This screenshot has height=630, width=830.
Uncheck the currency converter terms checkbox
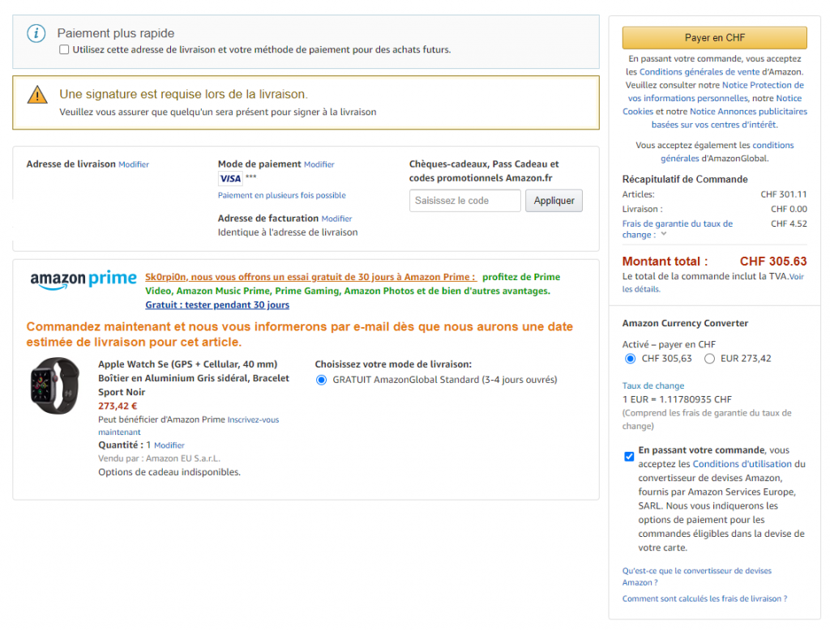(629, 457)
